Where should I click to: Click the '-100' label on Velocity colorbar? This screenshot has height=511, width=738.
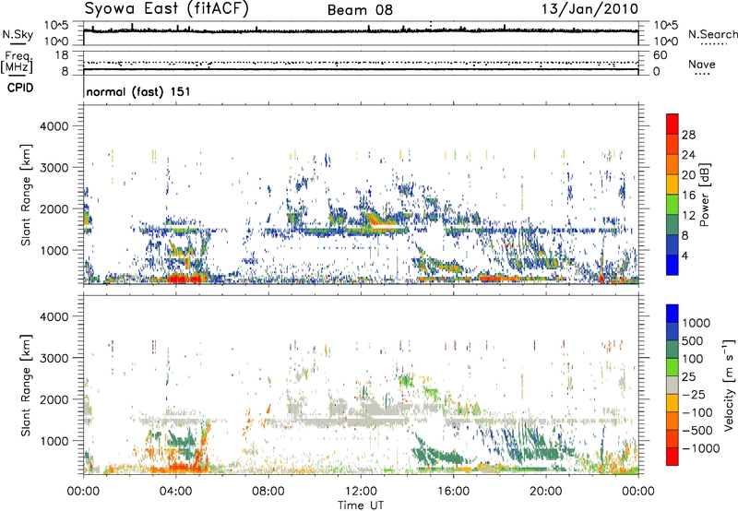click(697, 412)
